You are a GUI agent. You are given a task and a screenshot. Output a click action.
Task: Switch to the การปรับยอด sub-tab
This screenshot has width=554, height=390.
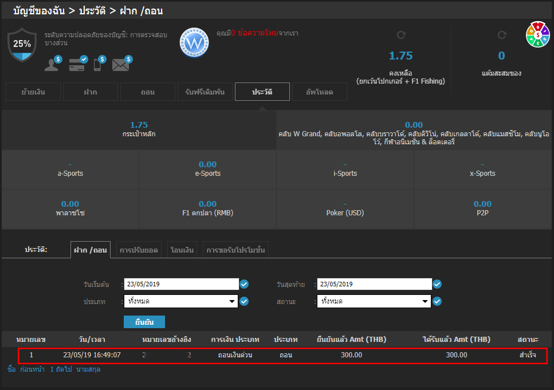[x=139, y=250]
